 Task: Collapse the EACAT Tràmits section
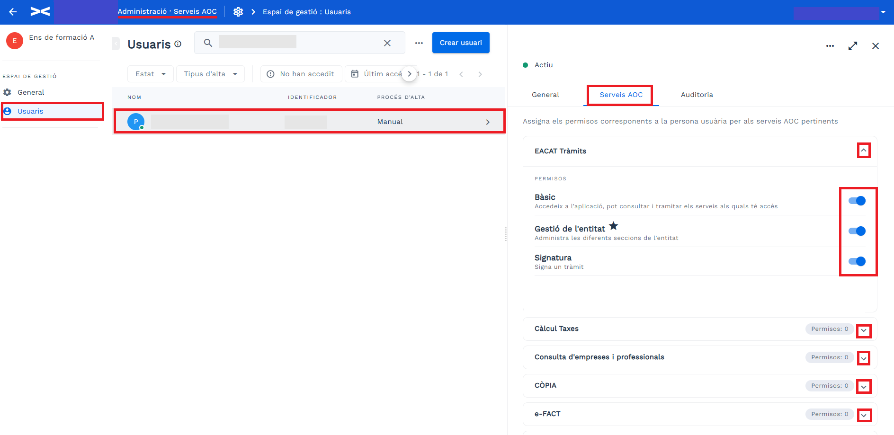pos(864,151)
